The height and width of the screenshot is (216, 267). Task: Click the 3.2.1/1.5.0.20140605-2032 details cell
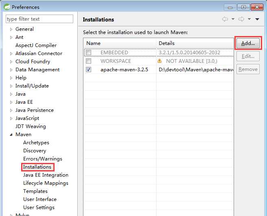[x=189, y=53]
